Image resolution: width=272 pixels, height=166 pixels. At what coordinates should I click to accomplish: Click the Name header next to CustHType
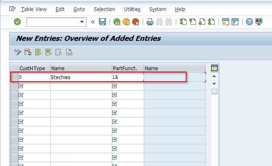[81, 68]
